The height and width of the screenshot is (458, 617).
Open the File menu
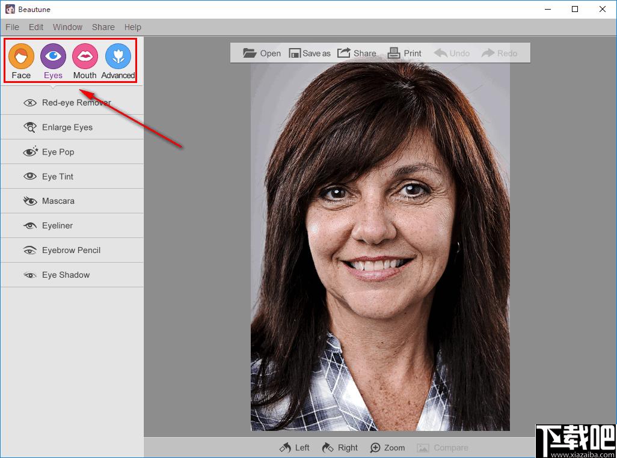pyautogui.click(x=12, y=27)
